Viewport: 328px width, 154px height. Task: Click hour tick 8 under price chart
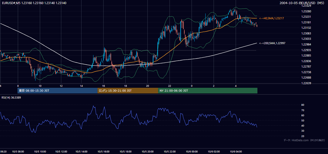(18, 86)
